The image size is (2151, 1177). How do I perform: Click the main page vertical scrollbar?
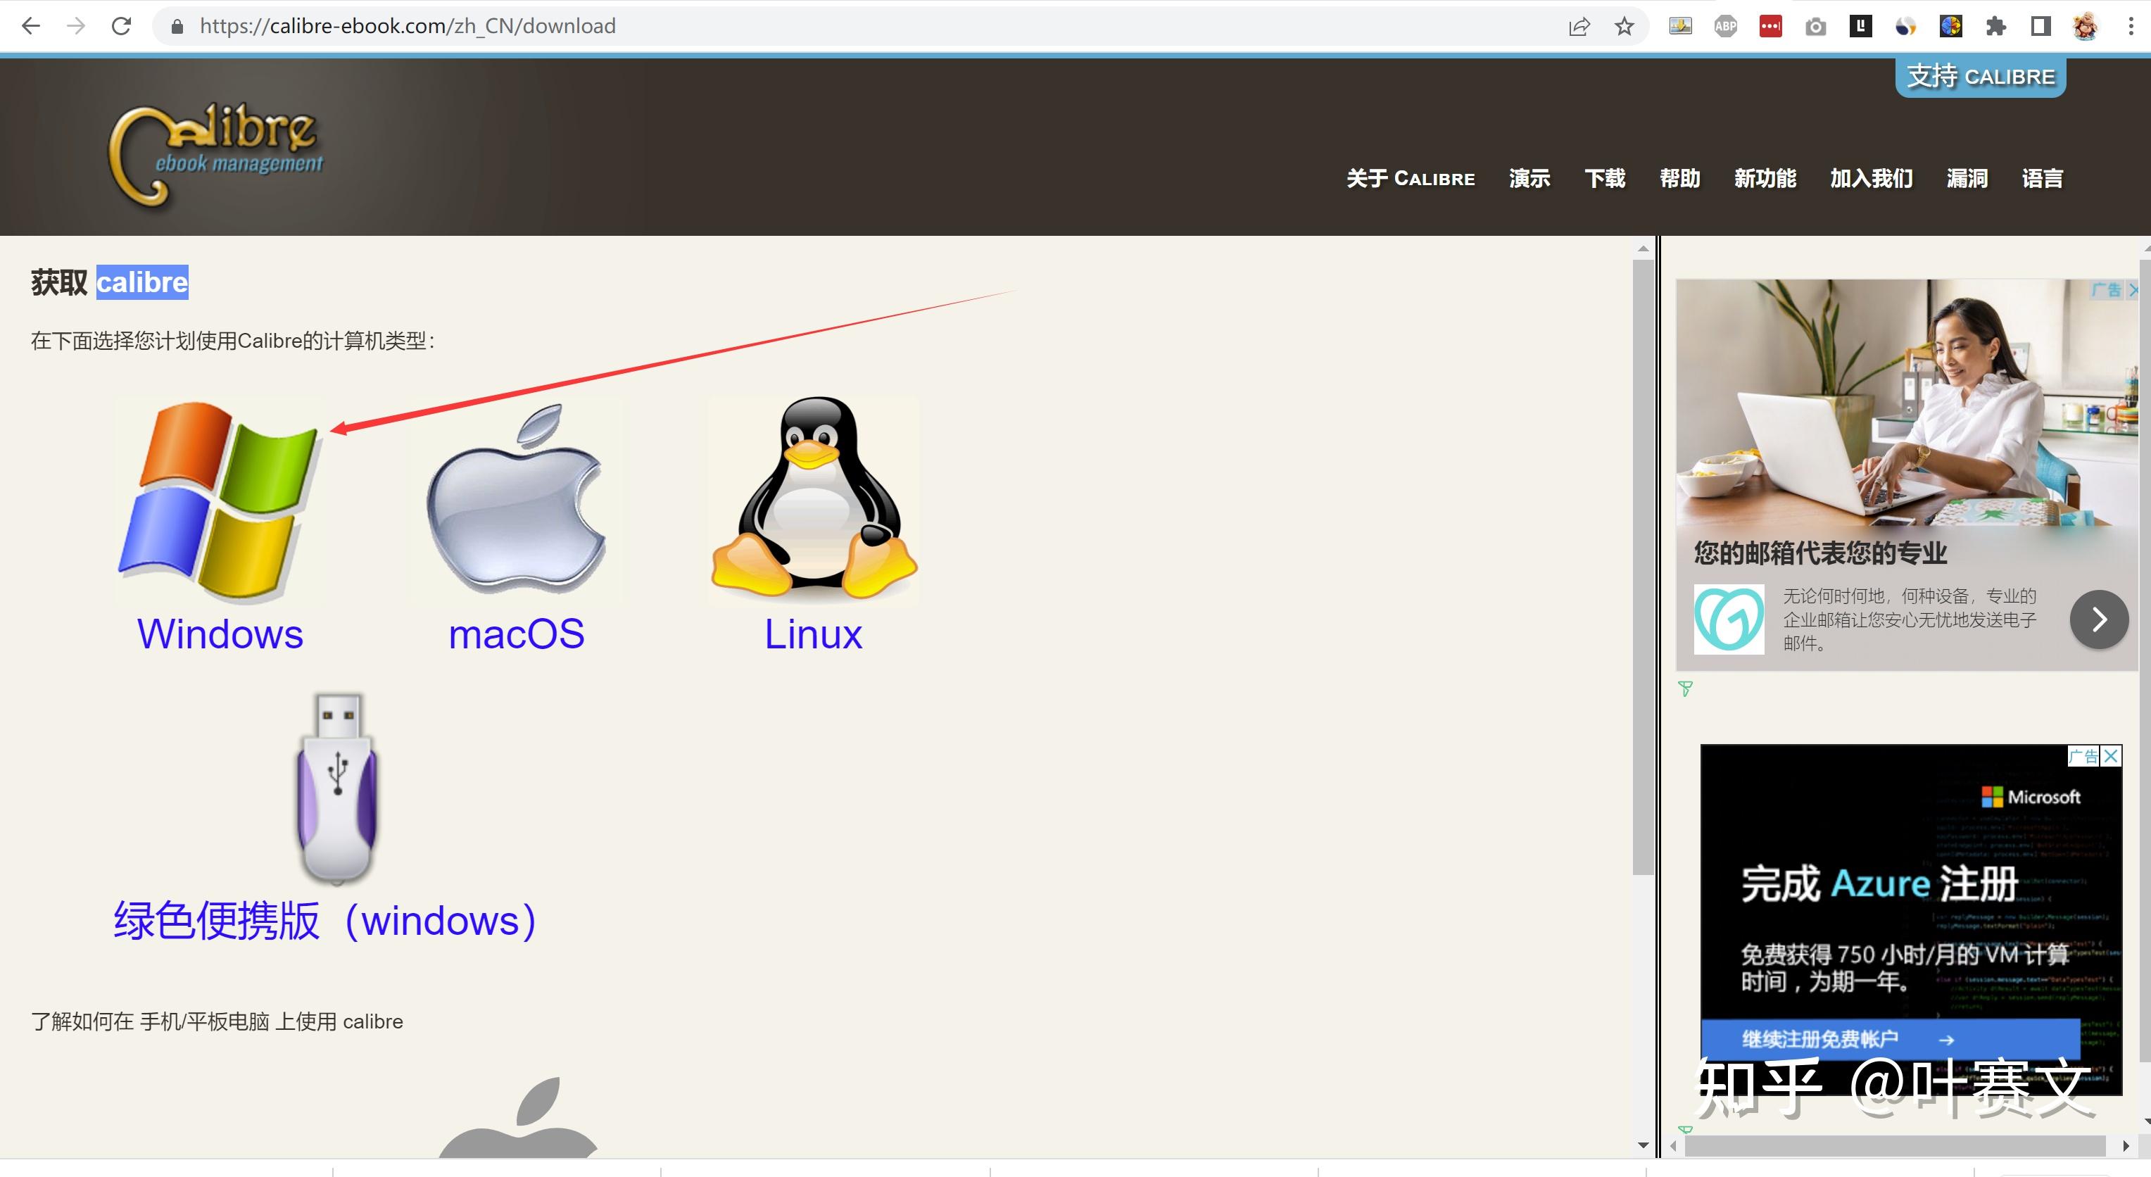(x=1643, y=568)
